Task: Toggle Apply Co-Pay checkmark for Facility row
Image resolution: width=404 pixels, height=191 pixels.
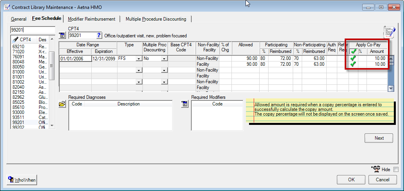Action: point(353,64)
